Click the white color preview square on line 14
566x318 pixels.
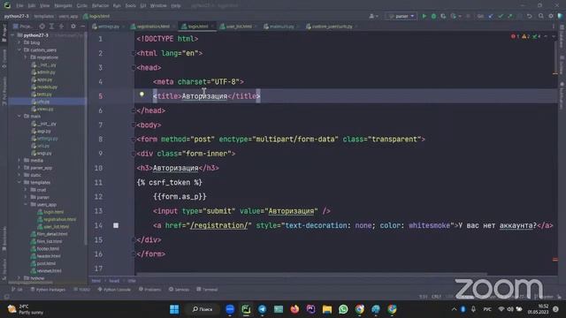point(116,225)
